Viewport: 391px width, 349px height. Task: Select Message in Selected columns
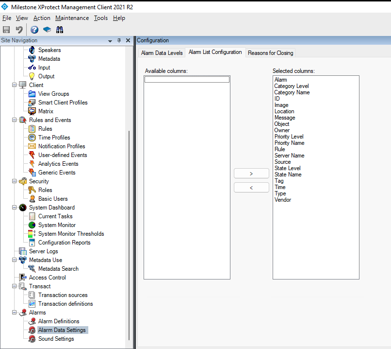[285, 118]
